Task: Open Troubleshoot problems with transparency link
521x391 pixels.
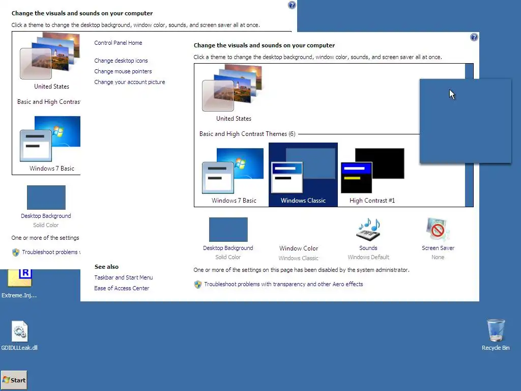Action: [x=283, y=284]
